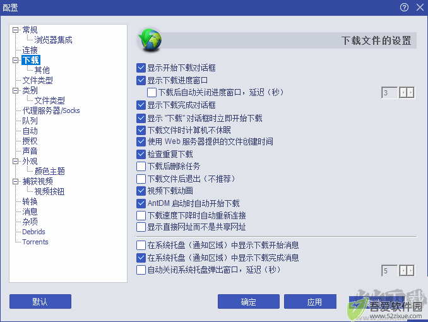428x322 pixels.
Task: Uncheck 显示下载进度窗口
Action: pyautogui.click(x=141, y=80)
